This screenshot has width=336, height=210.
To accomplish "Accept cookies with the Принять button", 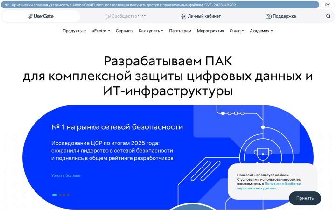I will pyautogui.click(x=305, y=198).
